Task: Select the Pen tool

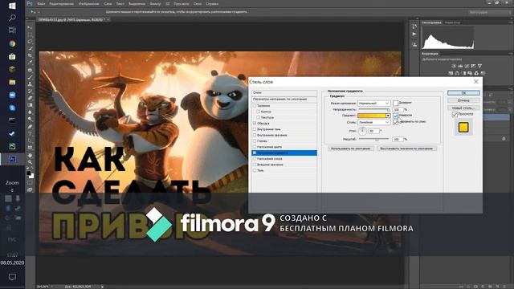Action: click(30, 127)
